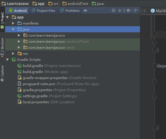This screenshot has height=139, width=166.
Task: Open Captures side tool tab
Action: tap(2, 73)
